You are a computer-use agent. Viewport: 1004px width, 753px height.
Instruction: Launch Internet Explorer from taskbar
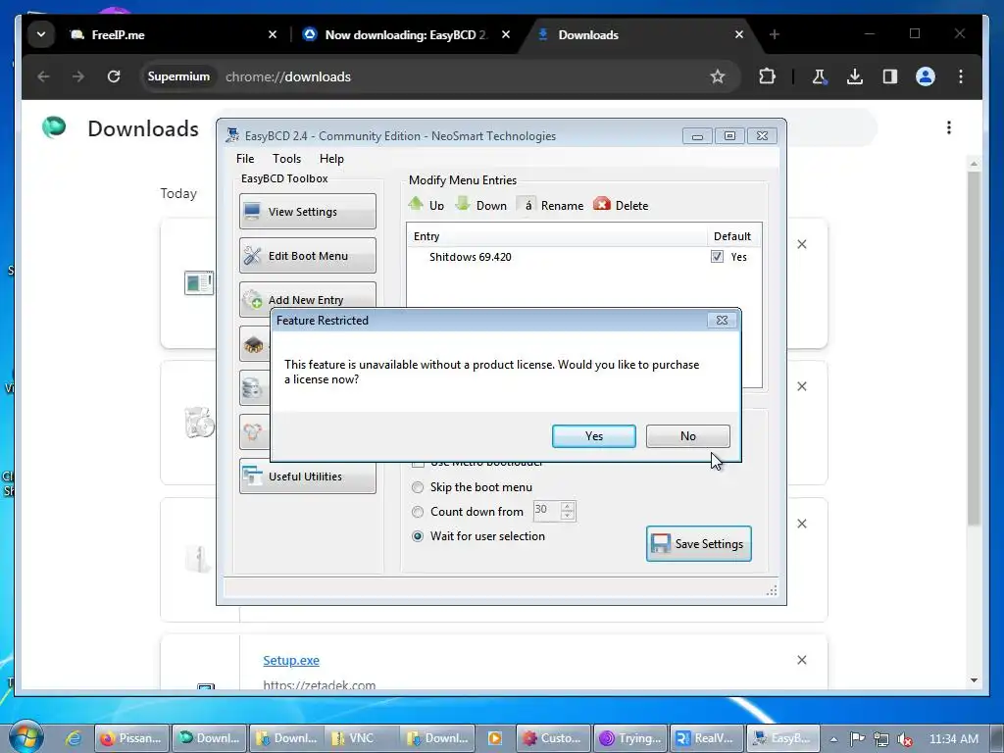[73, 738]
